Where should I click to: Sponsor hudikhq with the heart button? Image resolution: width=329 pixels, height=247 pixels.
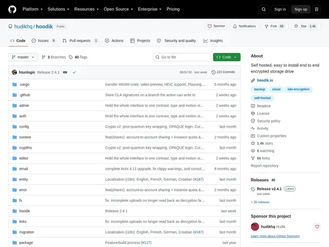pos(317,226)
